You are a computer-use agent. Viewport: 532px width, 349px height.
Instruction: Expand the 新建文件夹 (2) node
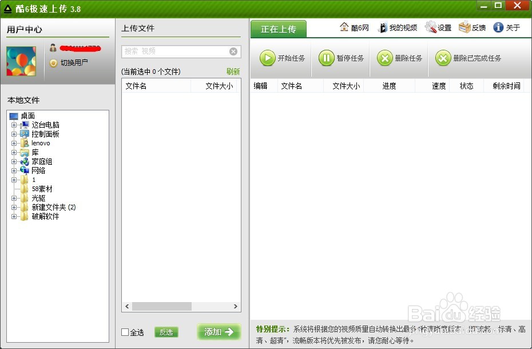pyautogui.click(x=14, y=208)
